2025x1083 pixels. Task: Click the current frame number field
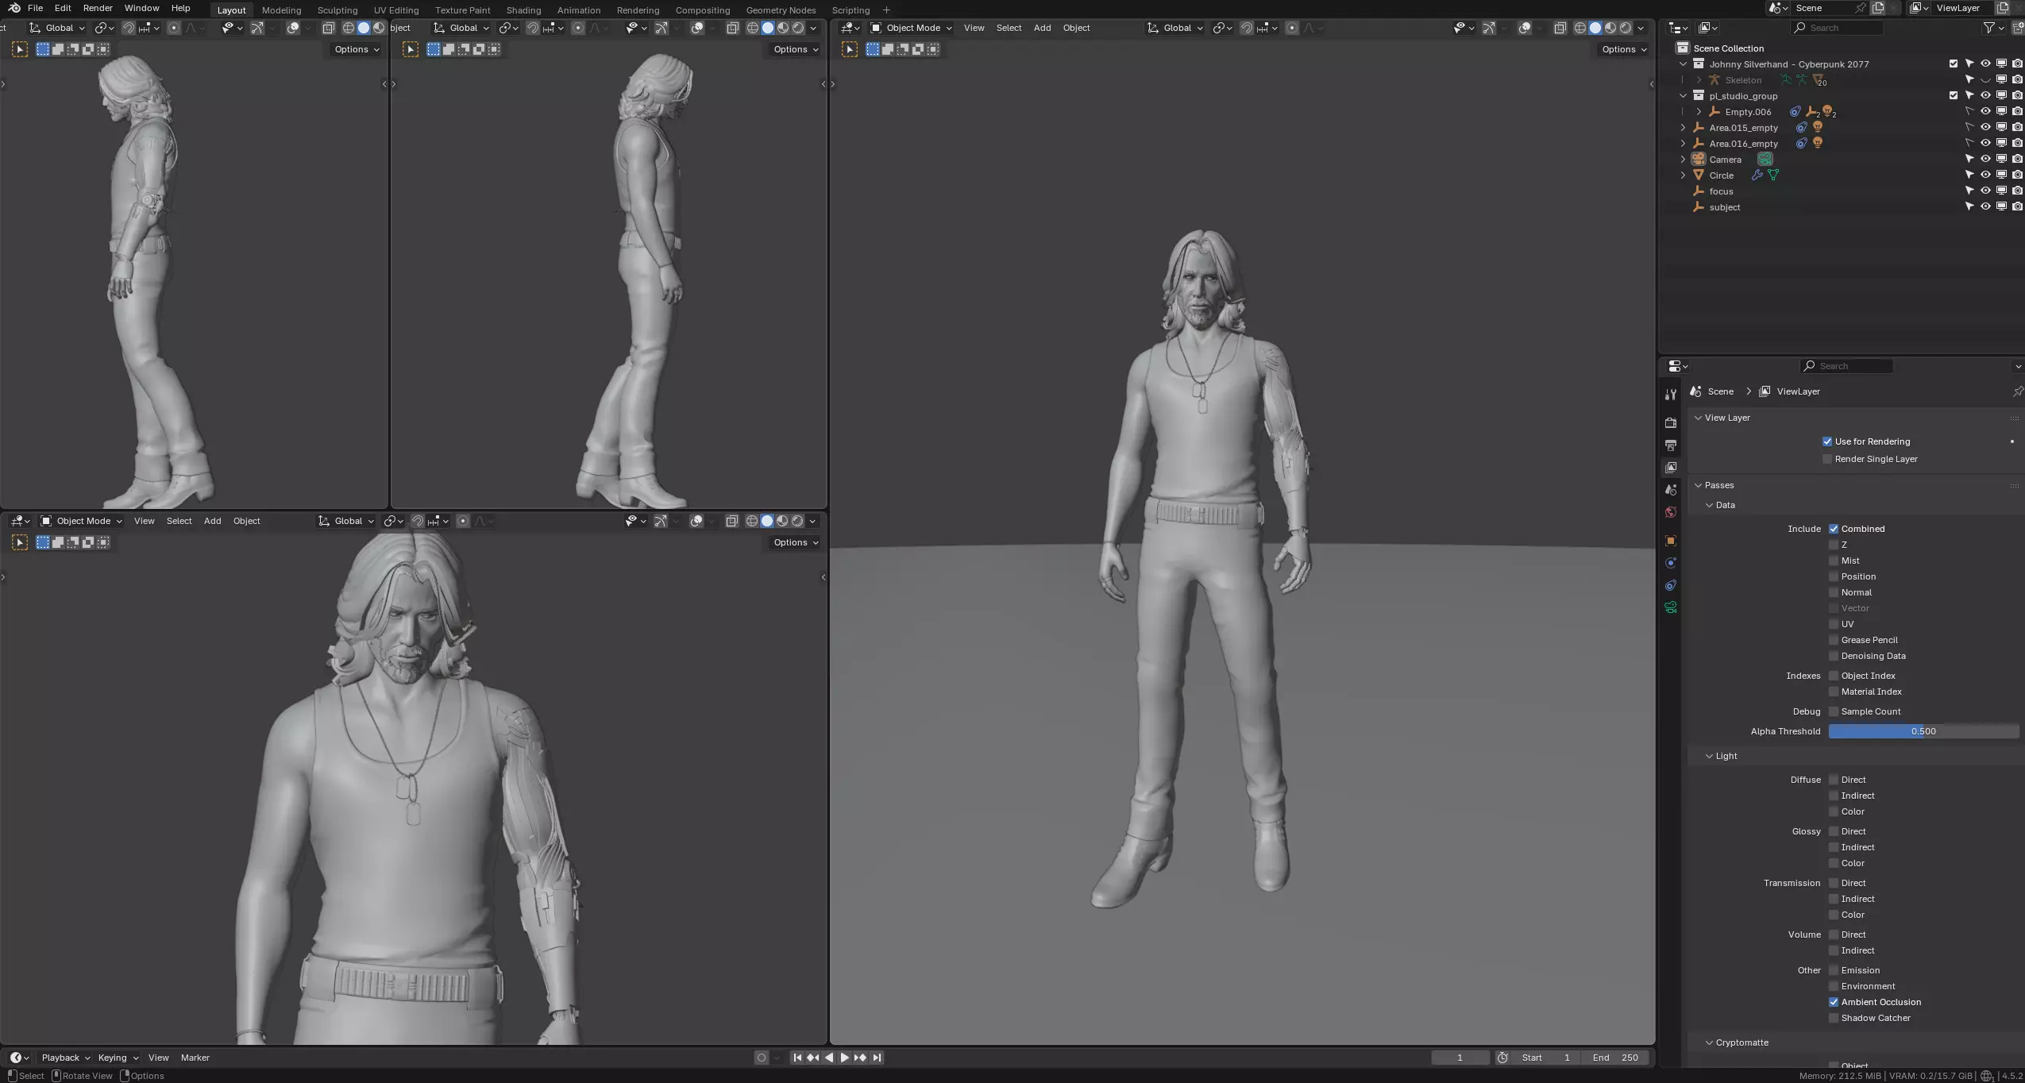(1460, 1058)
